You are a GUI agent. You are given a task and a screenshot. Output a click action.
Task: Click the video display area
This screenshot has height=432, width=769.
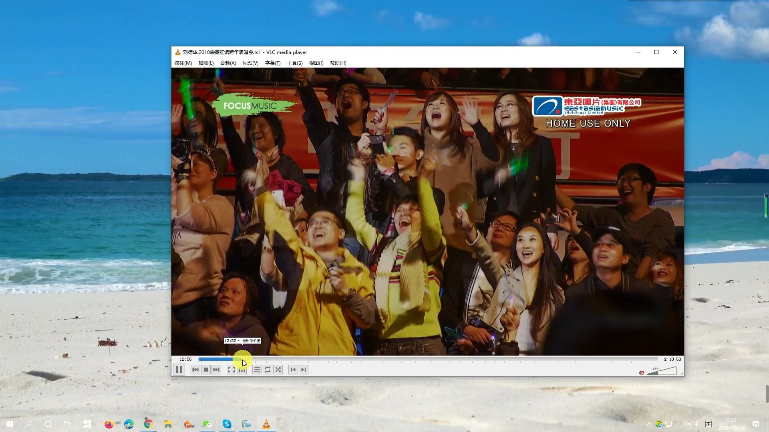[x=428, y=211]
